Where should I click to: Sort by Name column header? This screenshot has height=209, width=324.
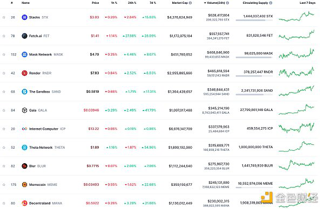(25, 3)
